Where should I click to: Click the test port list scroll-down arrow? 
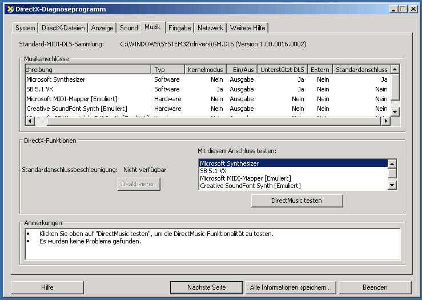(x=392, y=185)
